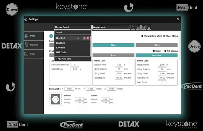Open the Gingiva Mask resin dropdown

pyautogui.click(x=111, y=27)
